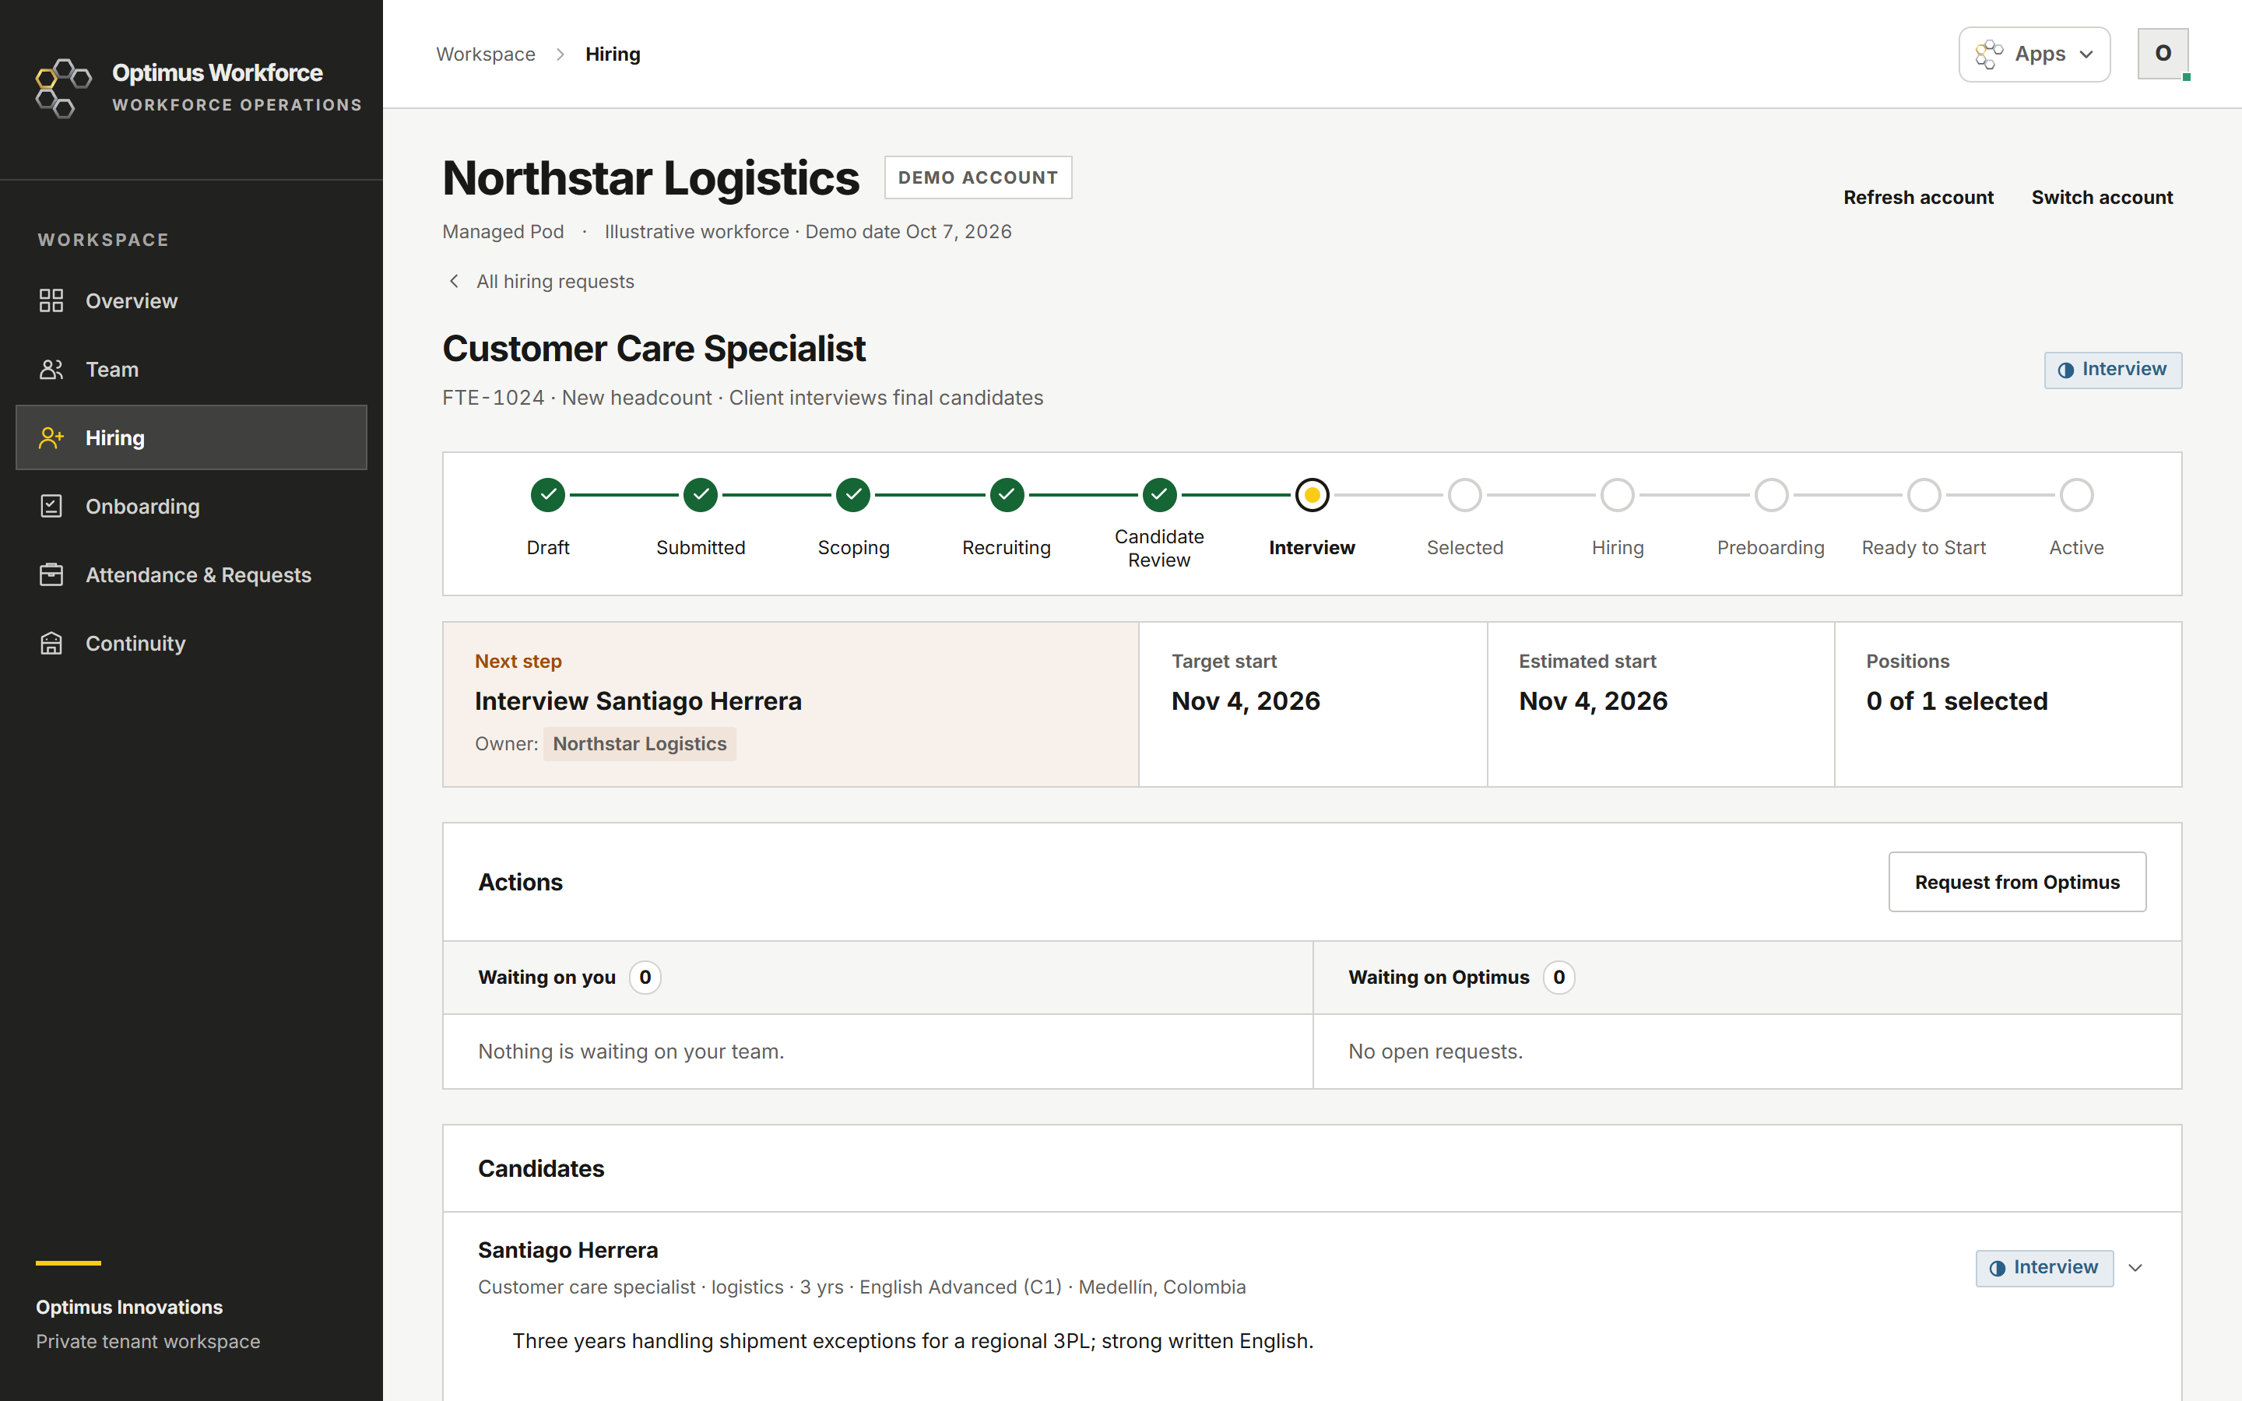The height and width of the screenshot is (1401, 2242).
Task: Click the Northstar Logistics owner tag
Action: (x=639, y=744)
